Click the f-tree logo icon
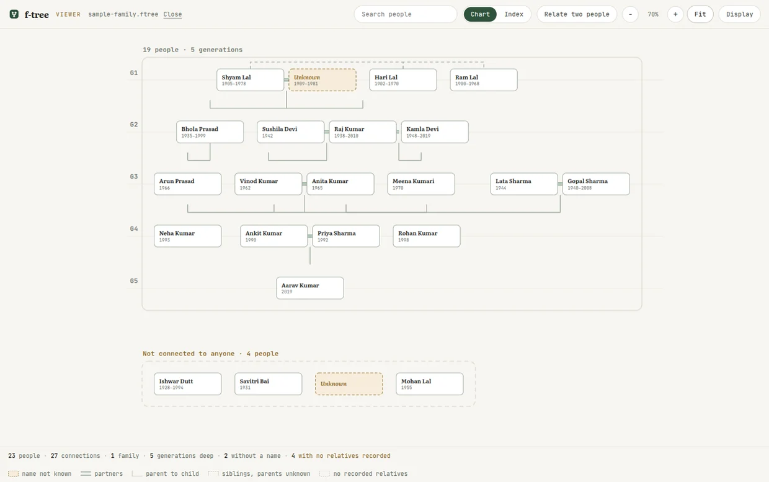 (14, 14)
